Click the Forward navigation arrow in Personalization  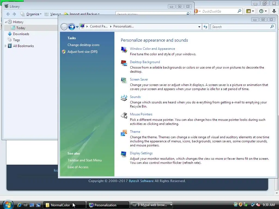coord(72,27)
